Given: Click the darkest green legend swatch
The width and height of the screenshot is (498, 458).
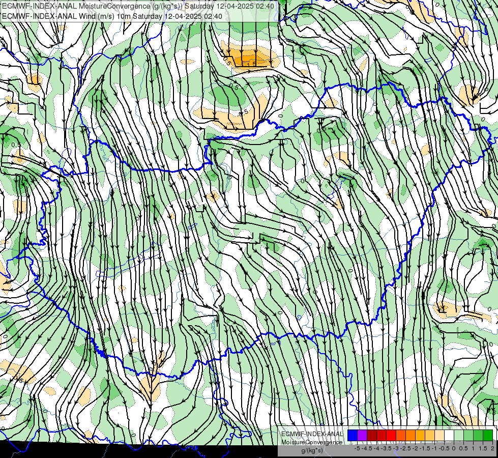Looking at the screenshot, I should click(x=488, y=436).
